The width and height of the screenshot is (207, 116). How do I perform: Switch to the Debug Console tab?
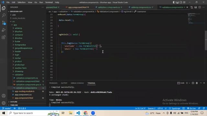[x=77, y=83]
